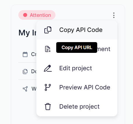This screenshot has height=124, width=133.
Task: Click the trash icon beside Delete project
Action: click(x=48, y=107)
